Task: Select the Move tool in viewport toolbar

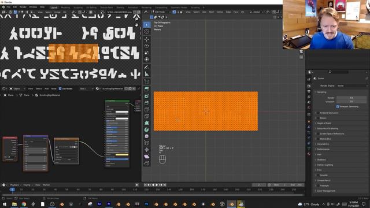Action: pyautogui.click(x=146, y=39)
